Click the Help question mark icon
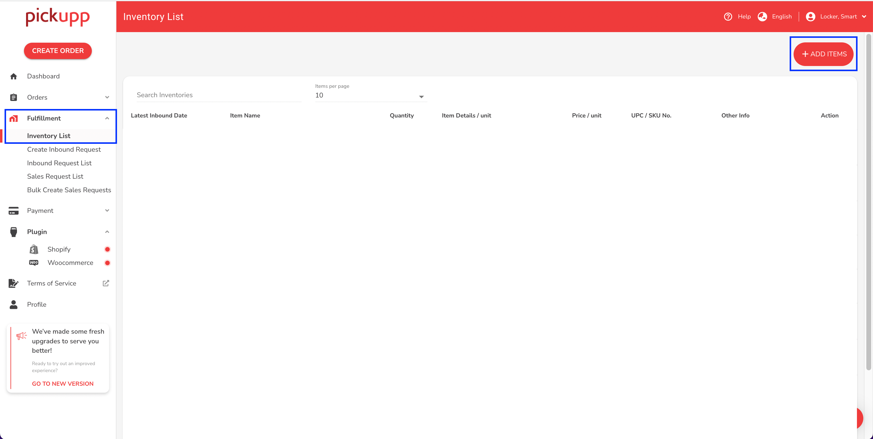This screenshot has width=873, height=439. coord(728,17)
